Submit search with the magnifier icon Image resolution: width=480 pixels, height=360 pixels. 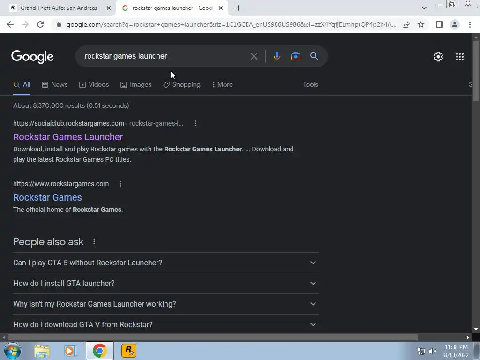[314, 56]
